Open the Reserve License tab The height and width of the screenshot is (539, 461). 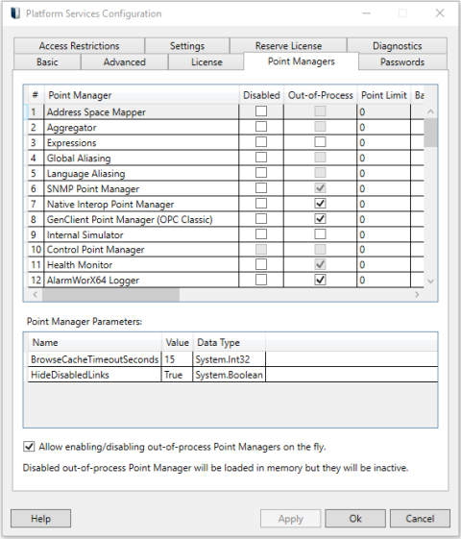(x=288, y=46)
